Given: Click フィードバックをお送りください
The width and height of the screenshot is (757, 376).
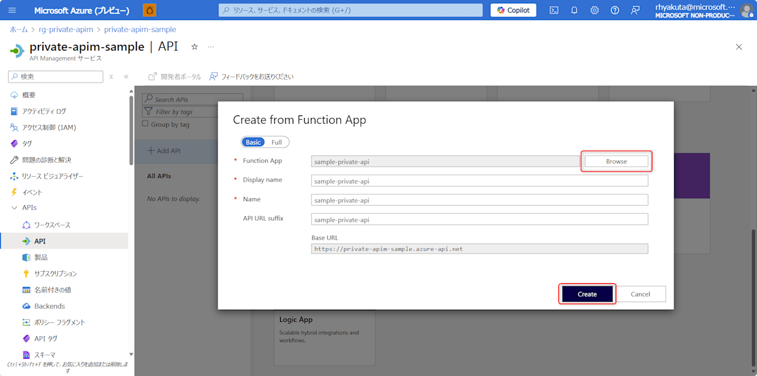Looking at the screenshot, I should click(x=252, y=76).
